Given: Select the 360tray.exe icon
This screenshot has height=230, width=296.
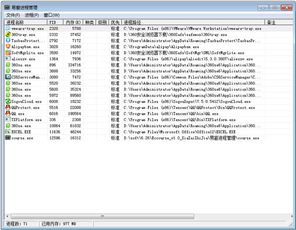Looking at the screenshot, I should (x=8, y=34).
